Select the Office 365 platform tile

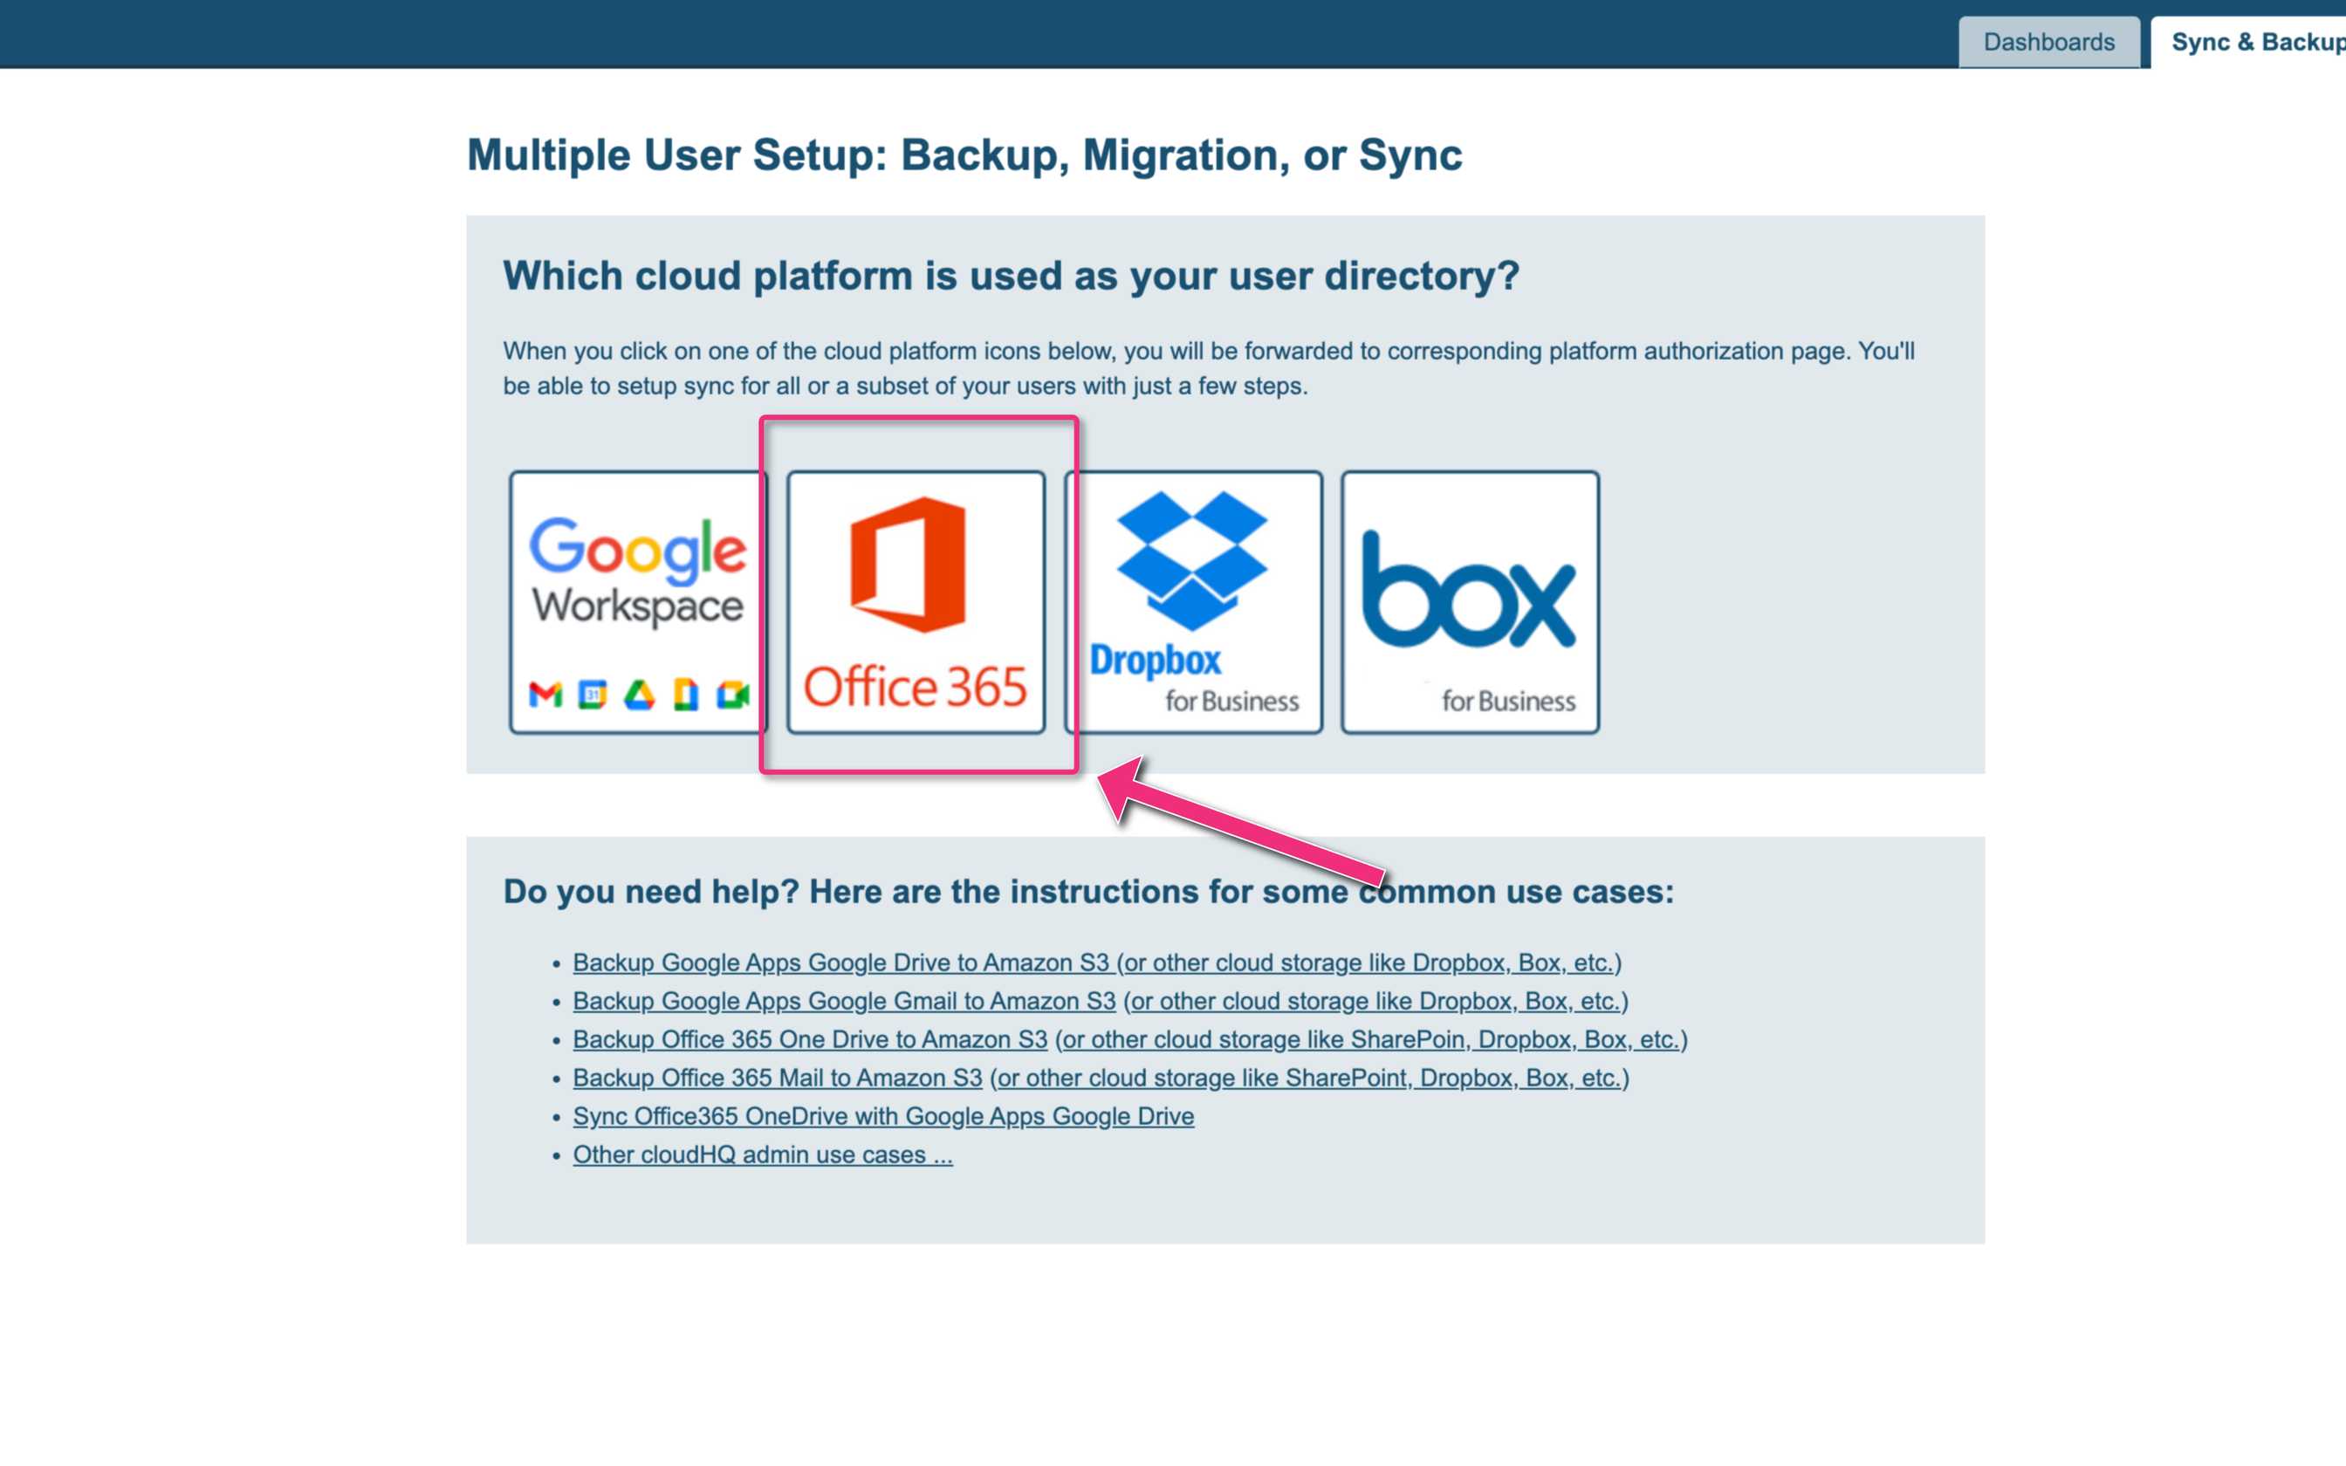click(x=916, y=602)
